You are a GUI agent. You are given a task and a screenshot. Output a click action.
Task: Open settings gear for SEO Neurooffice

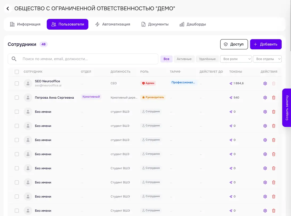(265, 83)
